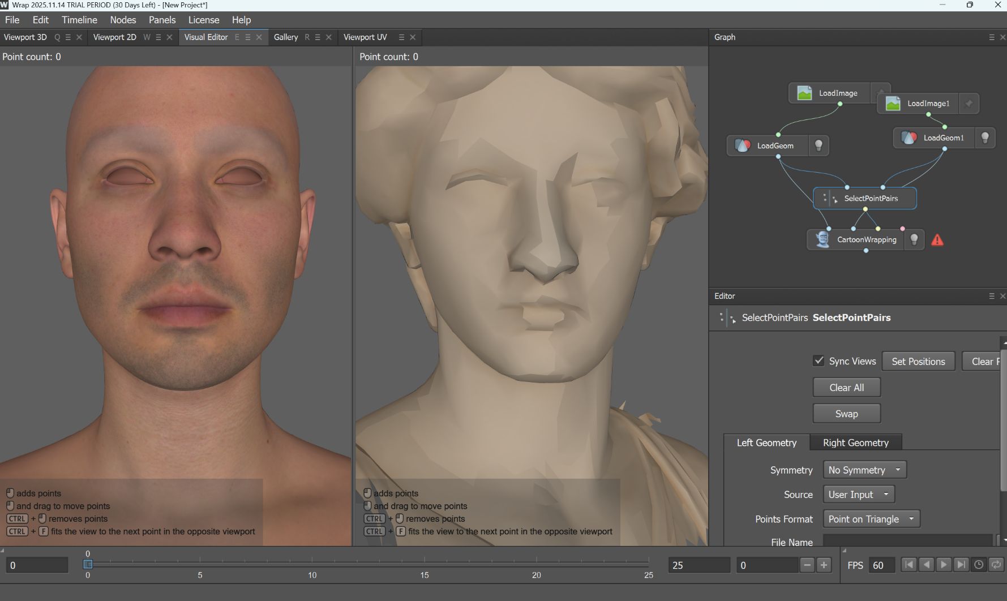Jump to the first frame
This screenshot has height=601, width=1007.
click(909, 565)
